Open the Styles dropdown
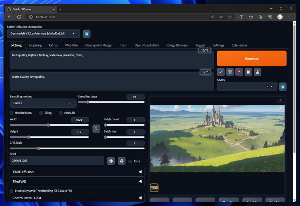Viewport: 300px width, 206px height. tap(247, 86)
